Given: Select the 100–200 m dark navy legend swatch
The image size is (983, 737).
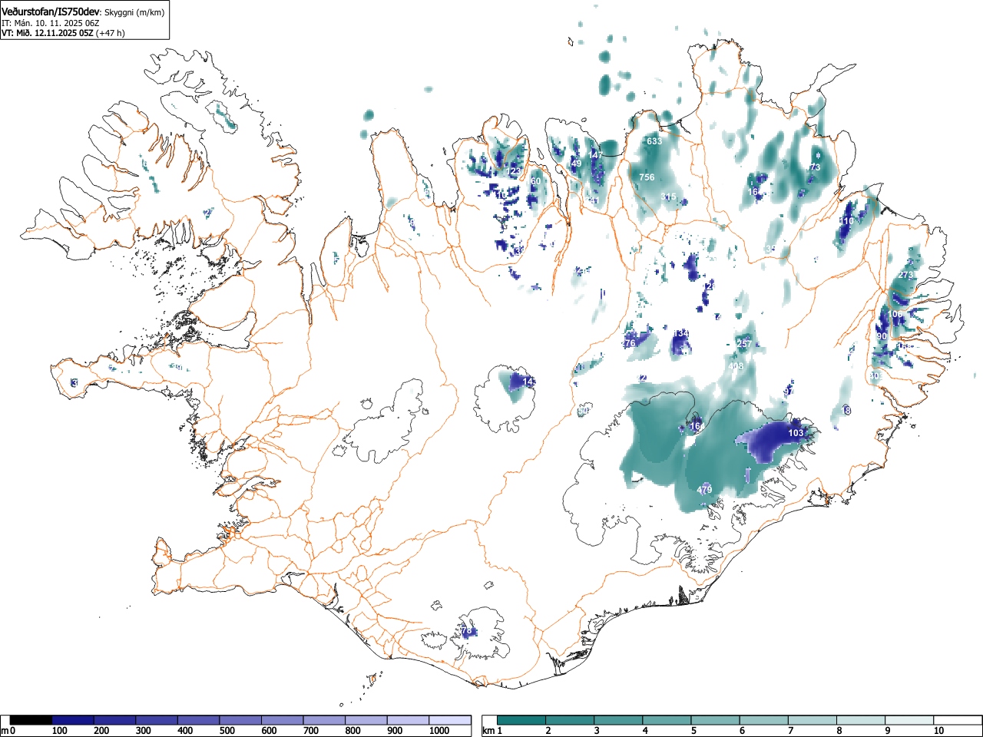Looking at the screenshot, I should (x=73, y=720).
